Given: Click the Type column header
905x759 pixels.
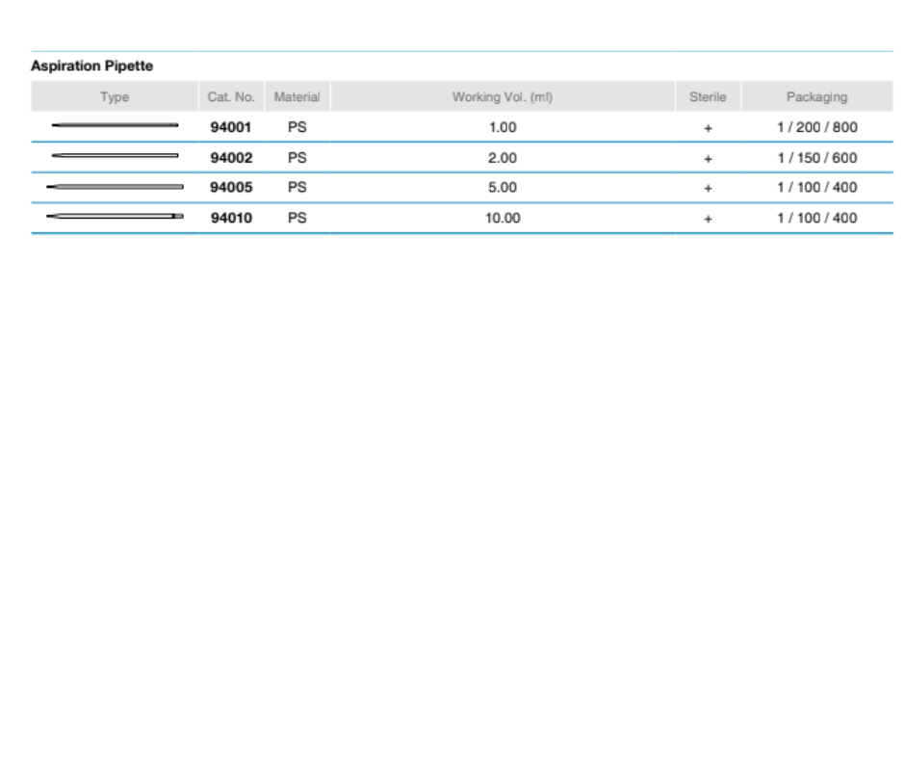Looking at the screenshot, I should point(115,97).
